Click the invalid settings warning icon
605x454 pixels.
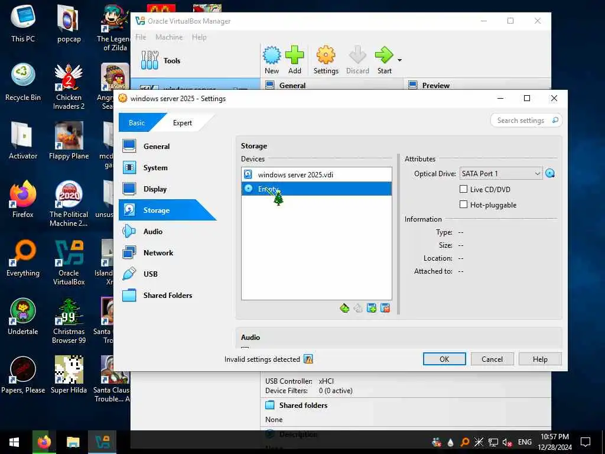tap(308, 359)
